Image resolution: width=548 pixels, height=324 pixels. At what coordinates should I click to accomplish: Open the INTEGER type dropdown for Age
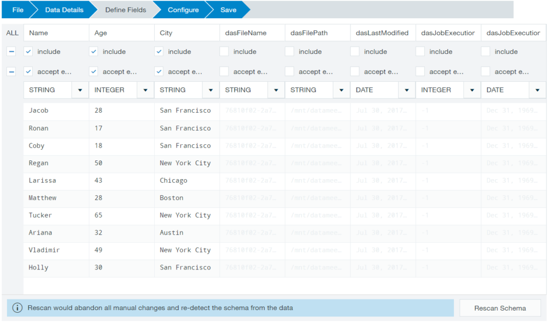(x=145, y=90)
